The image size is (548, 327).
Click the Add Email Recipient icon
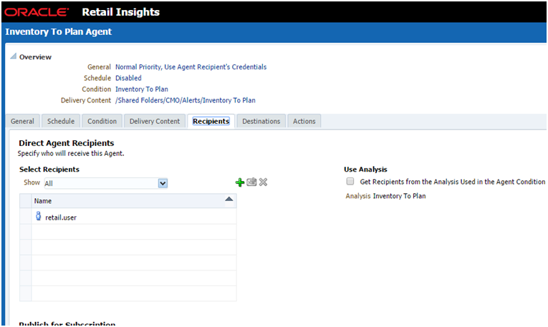point(251,182)
